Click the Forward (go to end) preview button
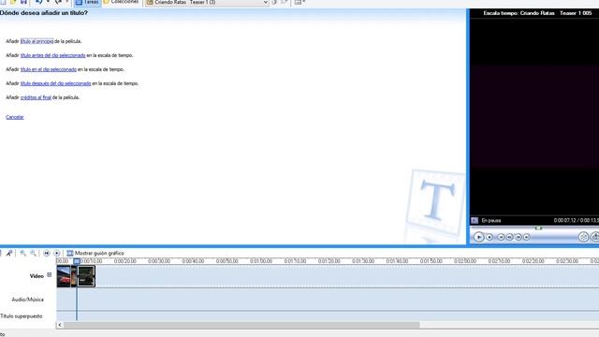Image resolution: width=599 pixels, height=337 pixels. click(527, 237)
